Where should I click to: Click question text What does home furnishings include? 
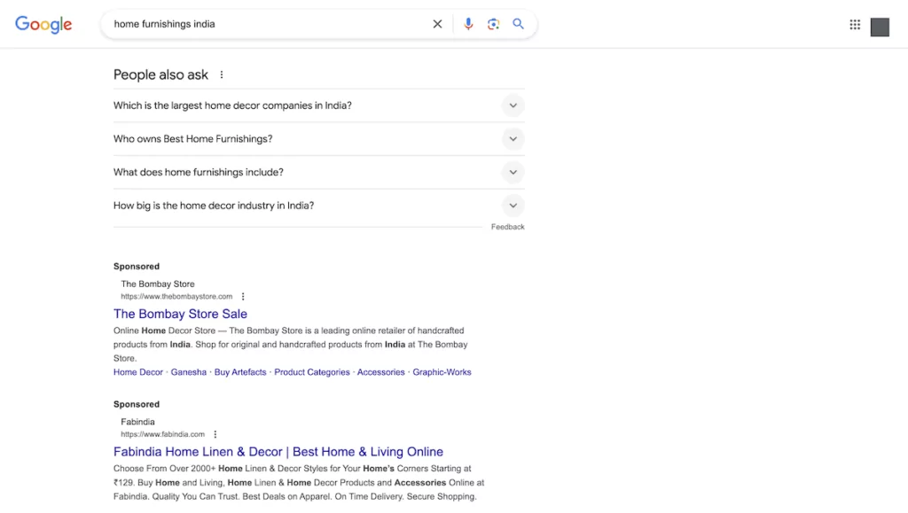click(x=198, y=172)
